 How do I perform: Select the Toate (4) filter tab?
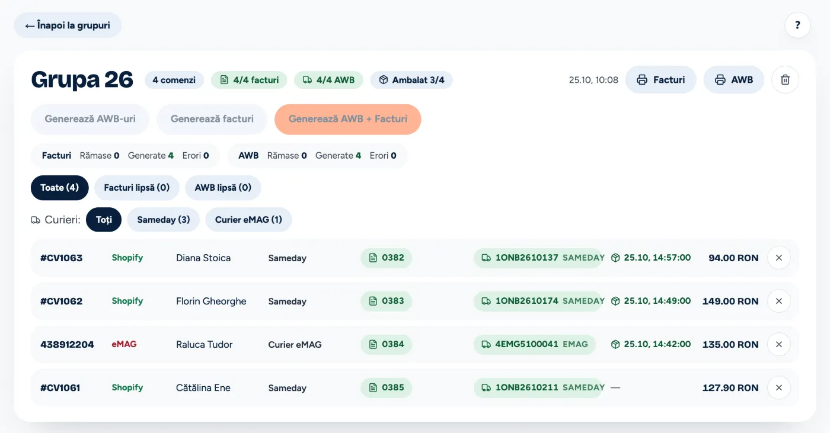[x=59, y=188]
